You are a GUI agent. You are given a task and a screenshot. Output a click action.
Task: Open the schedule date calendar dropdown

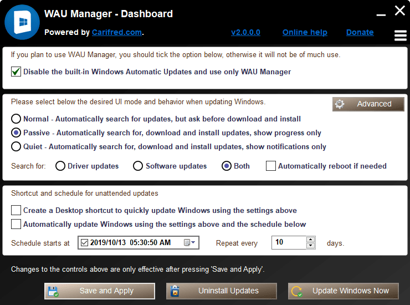[189, 242]
